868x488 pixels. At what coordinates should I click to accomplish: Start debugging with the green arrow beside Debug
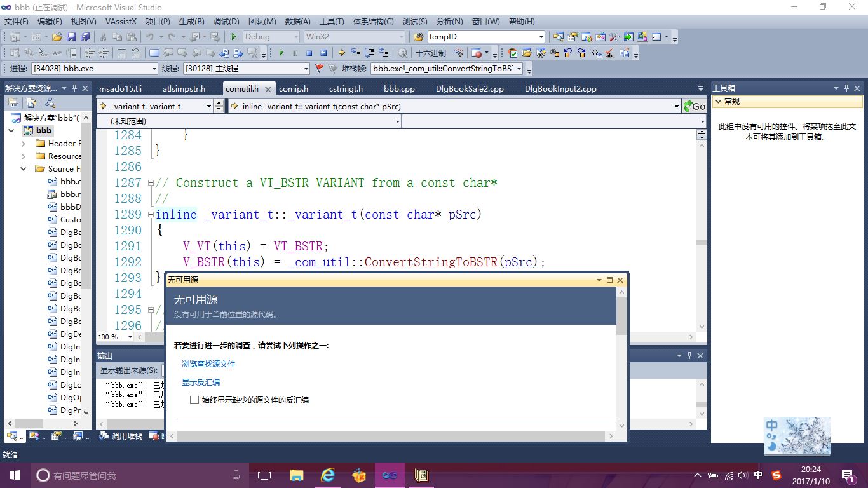pos(234,37)
